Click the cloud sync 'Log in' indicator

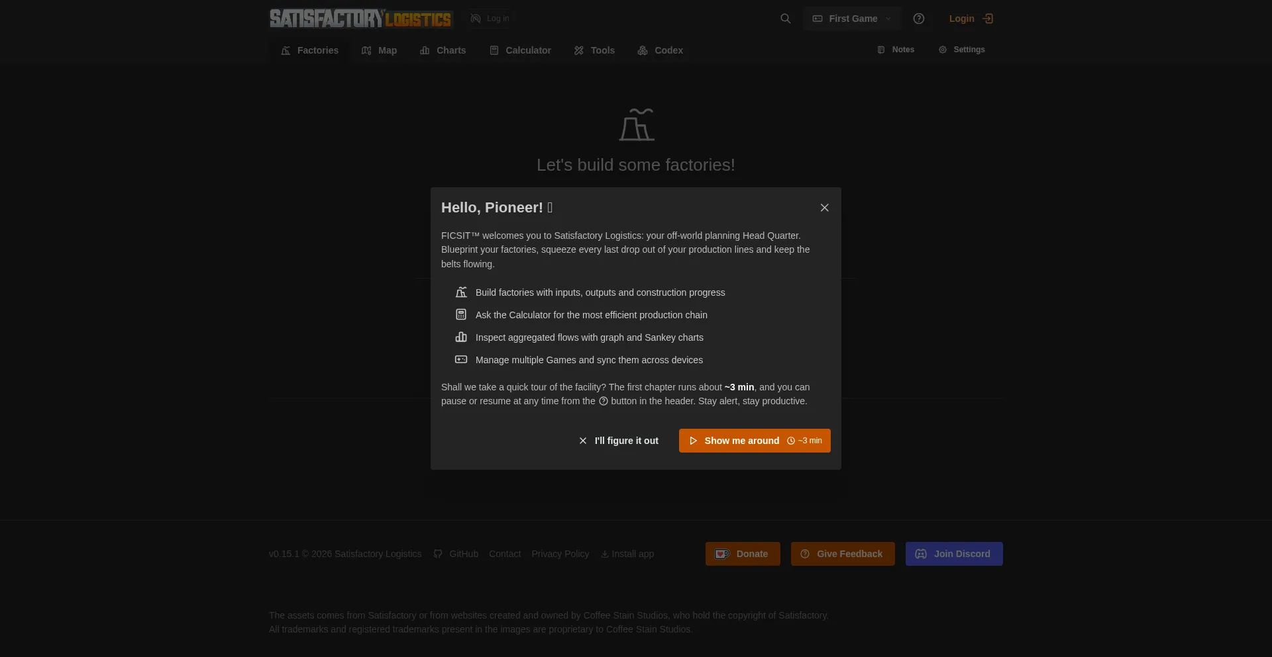490,19
